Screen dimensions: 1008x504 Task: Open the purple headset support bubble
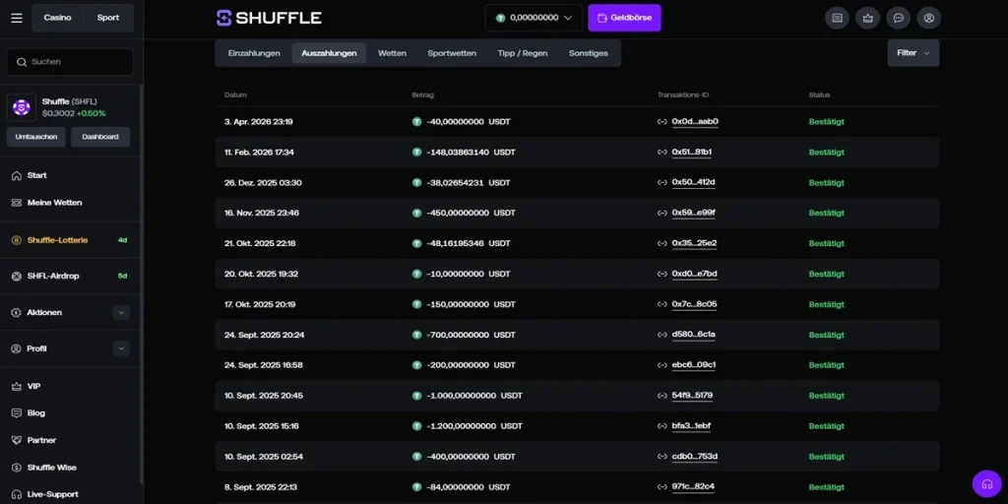(986, 485)
